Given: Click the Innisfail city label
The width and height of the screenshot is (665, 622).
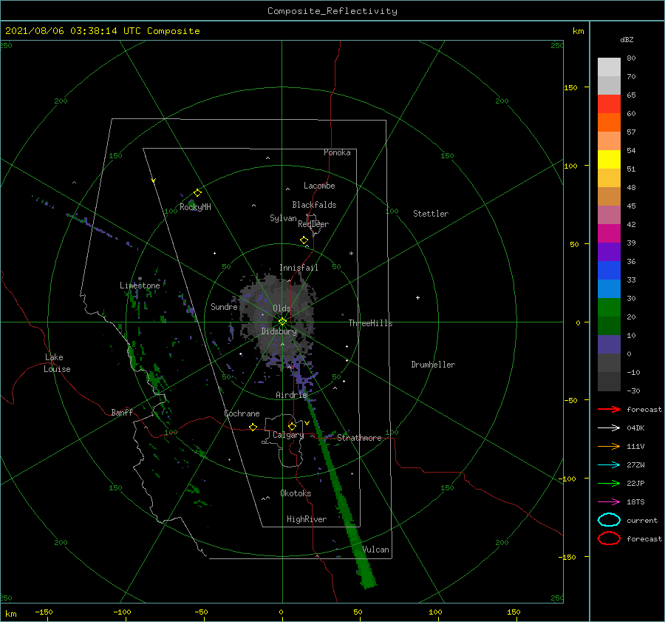Looking at the screenshot, I should pyautogui.click(x=299, y=268).
